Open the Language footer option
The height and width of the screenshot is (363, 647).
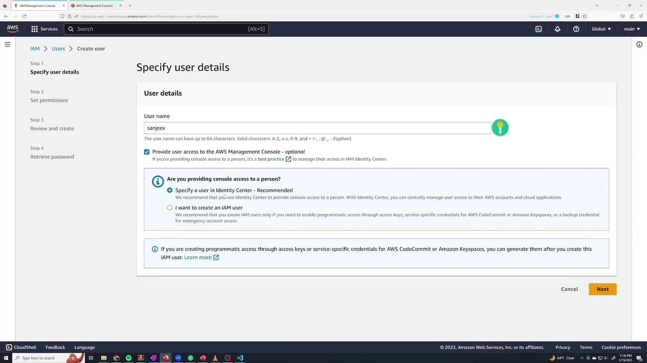click(x=84, y=347)
